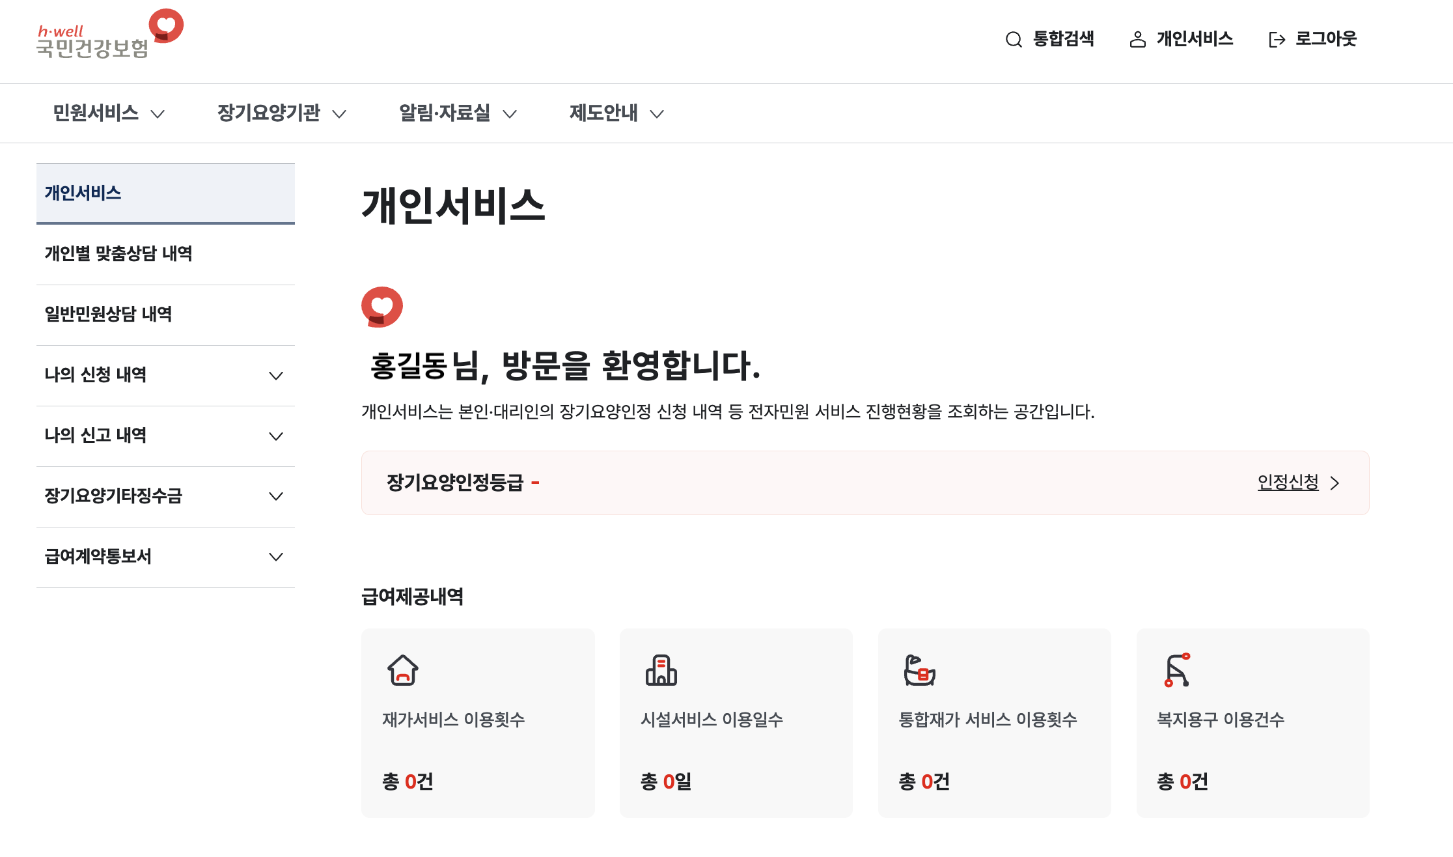Open the 민원서비스 menu
This screenshot has width=1453, height=857.
(x=96, y=113)
